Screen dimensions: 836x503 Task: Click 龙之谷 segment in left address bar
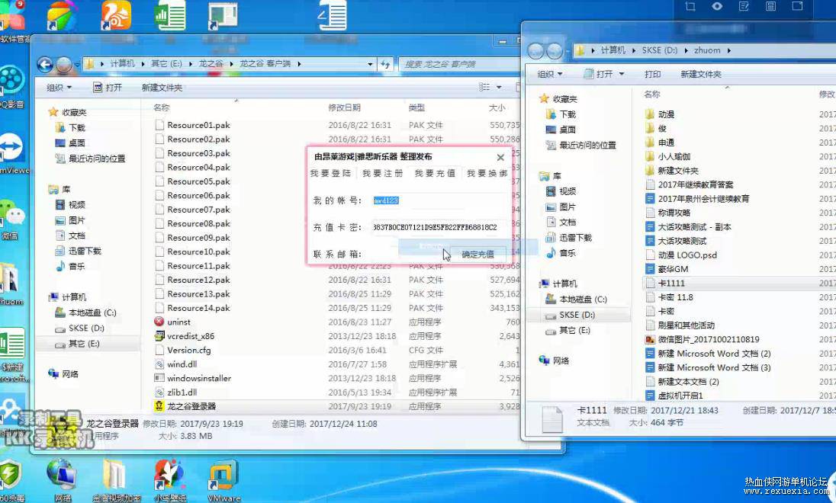(211, 64)
